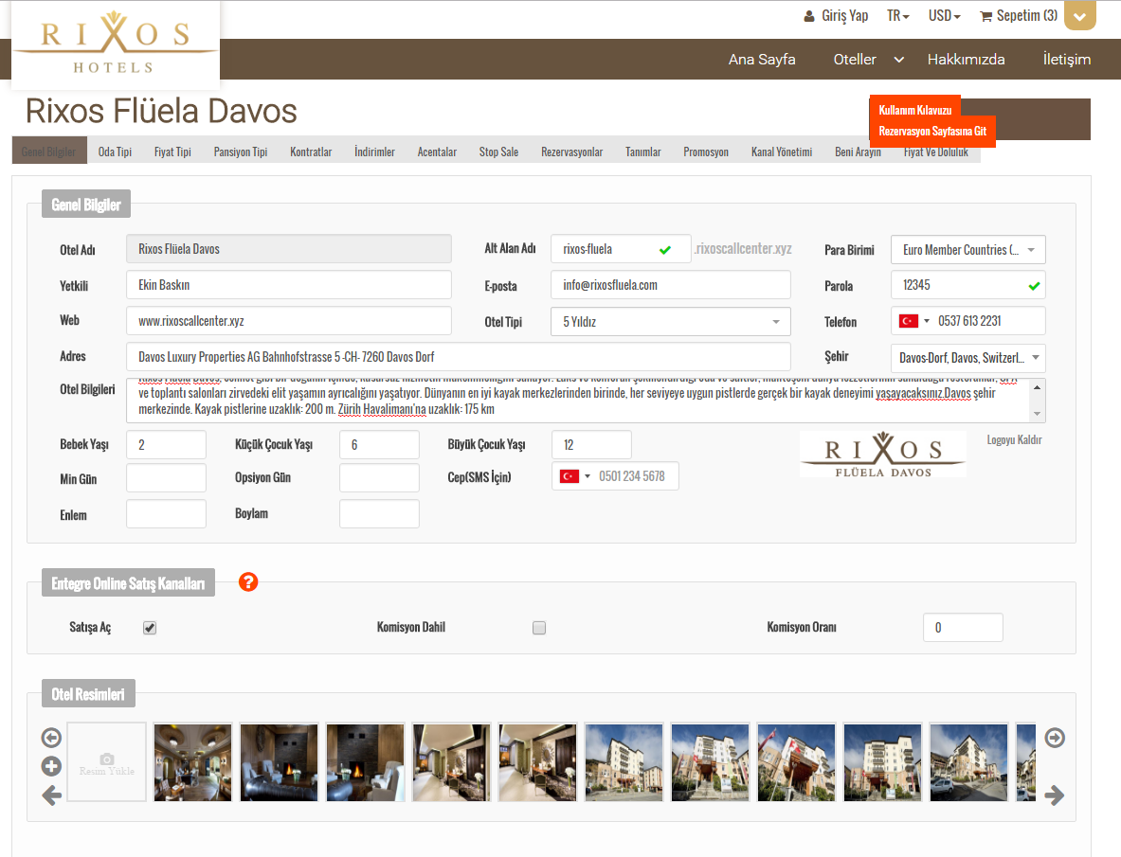Click the user icon next to Giriş Yap
1121x857 pixels.
(x=809, y=16)
